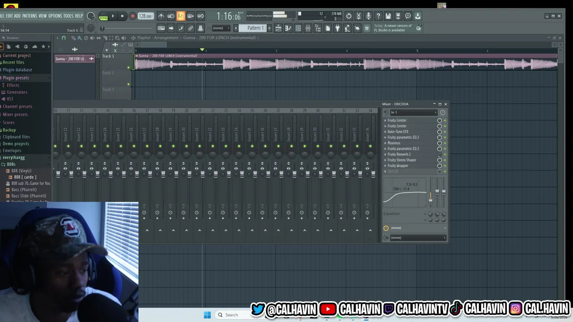The height and width of the screenshot is (322, 573).
Task: Toggle Fruity Stereo Shaper enable LED
Action: [x=445, y=160]
